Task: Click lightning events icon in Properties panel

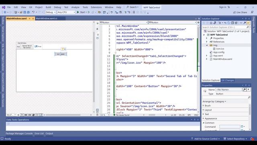Action: (x=249, y=89)
